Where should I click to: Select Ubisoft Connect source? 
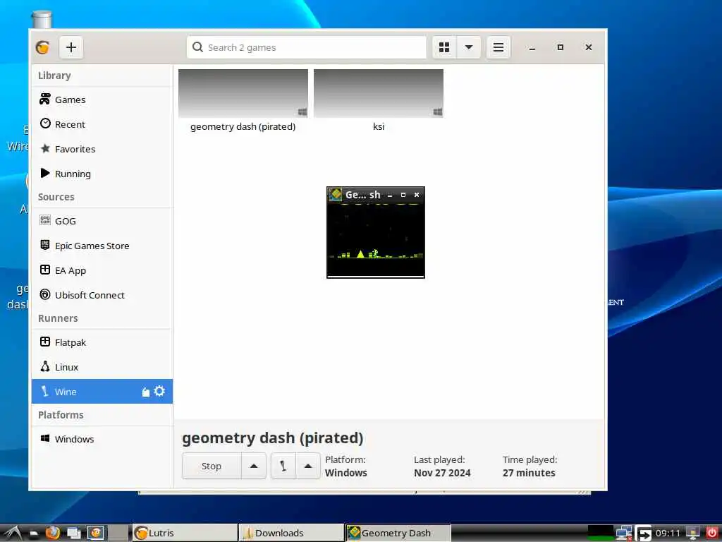pos(102,295)
